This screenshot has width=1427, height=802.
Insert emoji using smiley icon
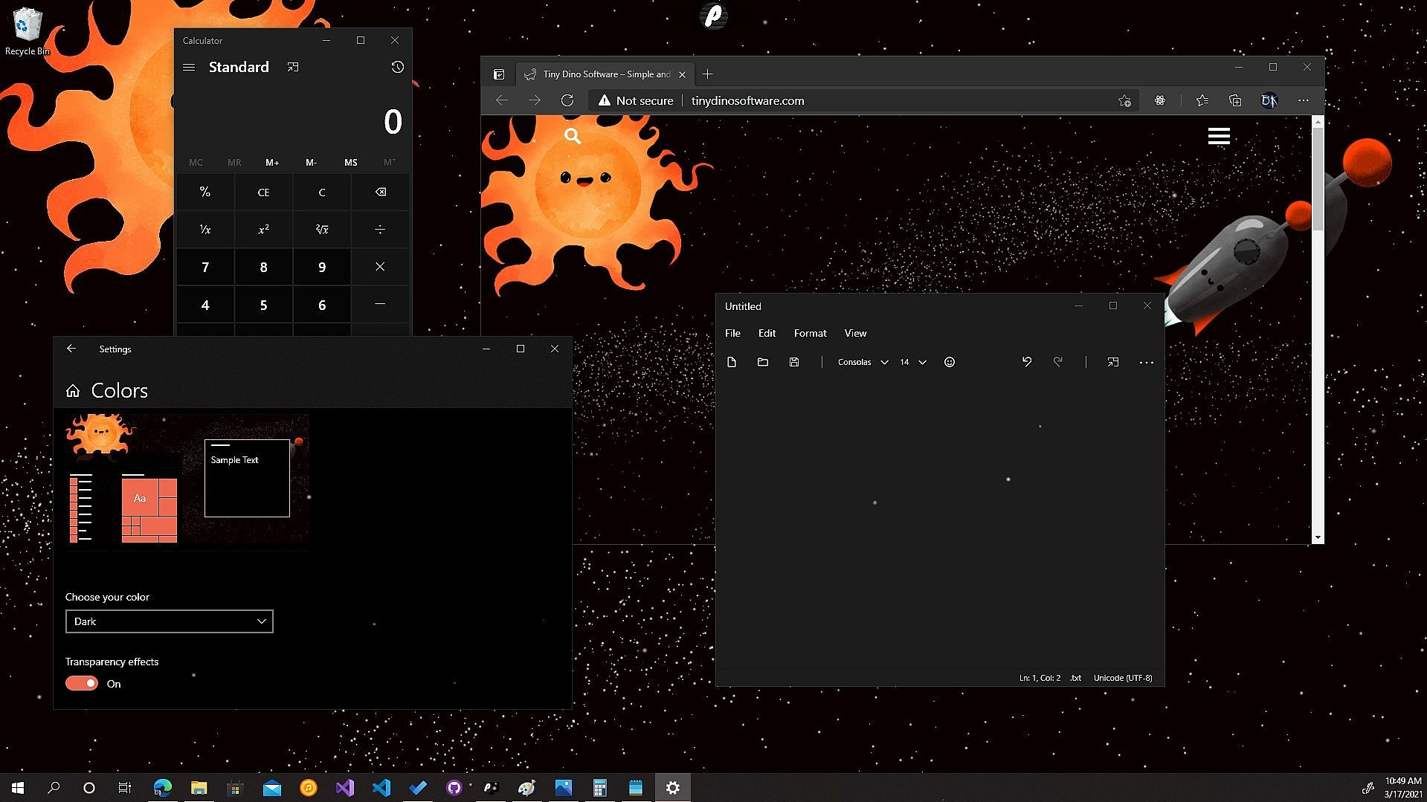pyautogui.click(x=950, y=362)
